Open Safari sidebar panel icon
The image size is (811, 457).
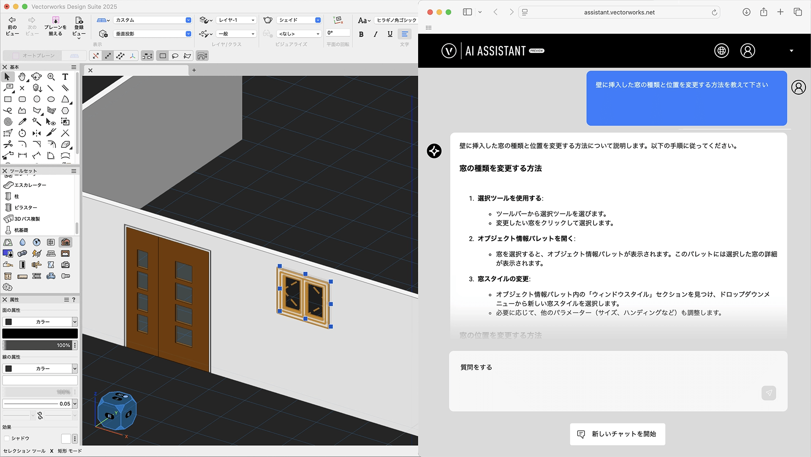coord(467,12)
